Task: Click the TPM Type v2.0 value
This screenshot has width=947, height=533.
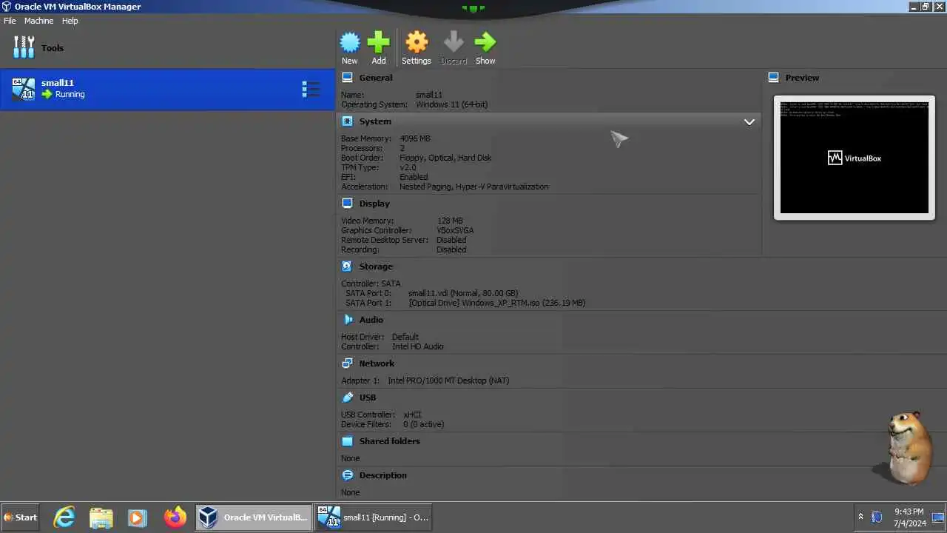Action: 408,167
